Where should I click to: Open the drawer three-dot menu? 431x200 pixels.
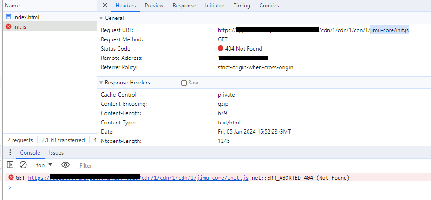[x=10, y=152]
